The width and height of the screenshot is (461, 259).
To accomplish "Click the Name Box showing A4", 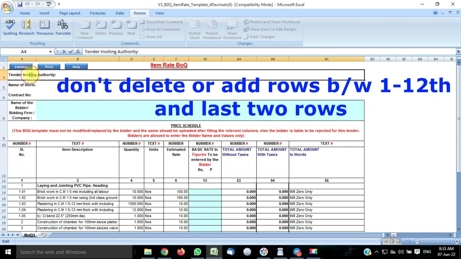I will pos(24,52).
